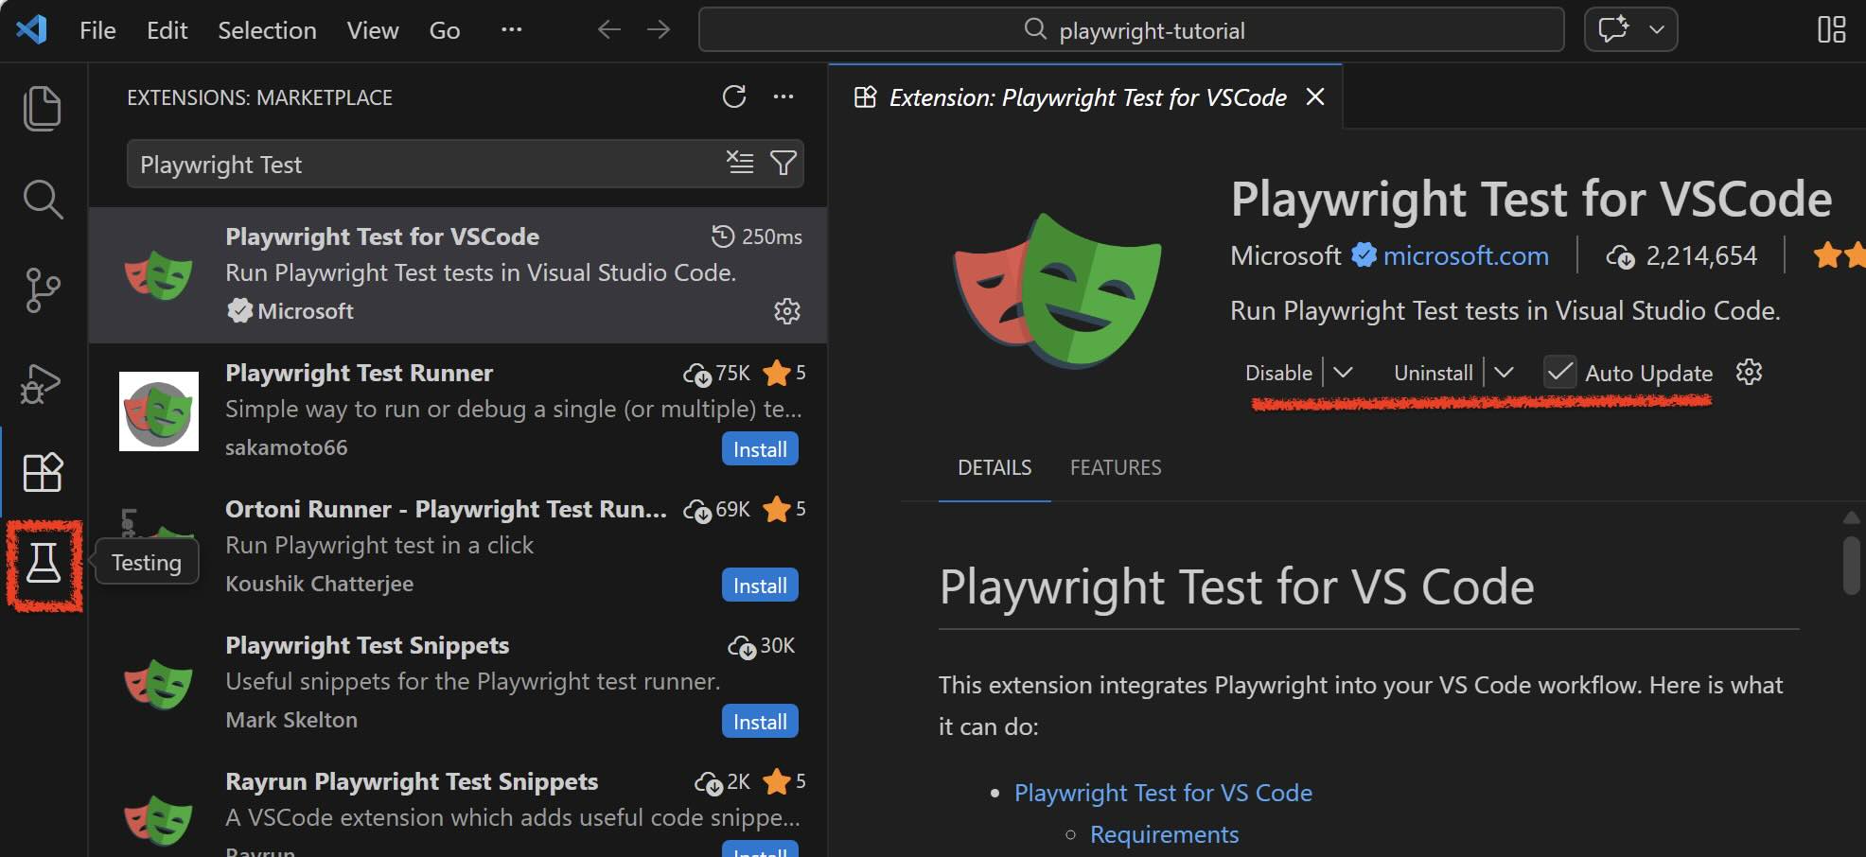Click the back navigation arrow

point(608,29)
